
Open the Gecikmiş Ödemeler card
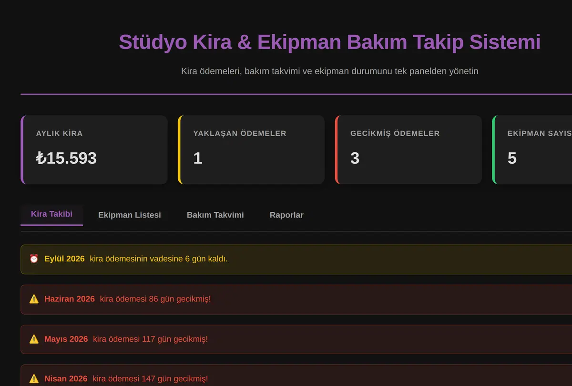click(x=409, y=149)
